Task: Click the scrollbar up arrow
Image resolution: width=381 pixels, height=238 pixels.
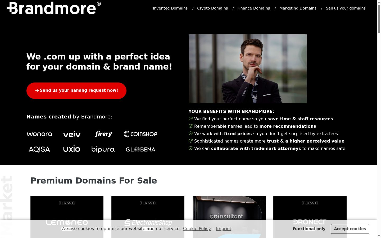Action: pyautogui.click(x=379, y=2)
